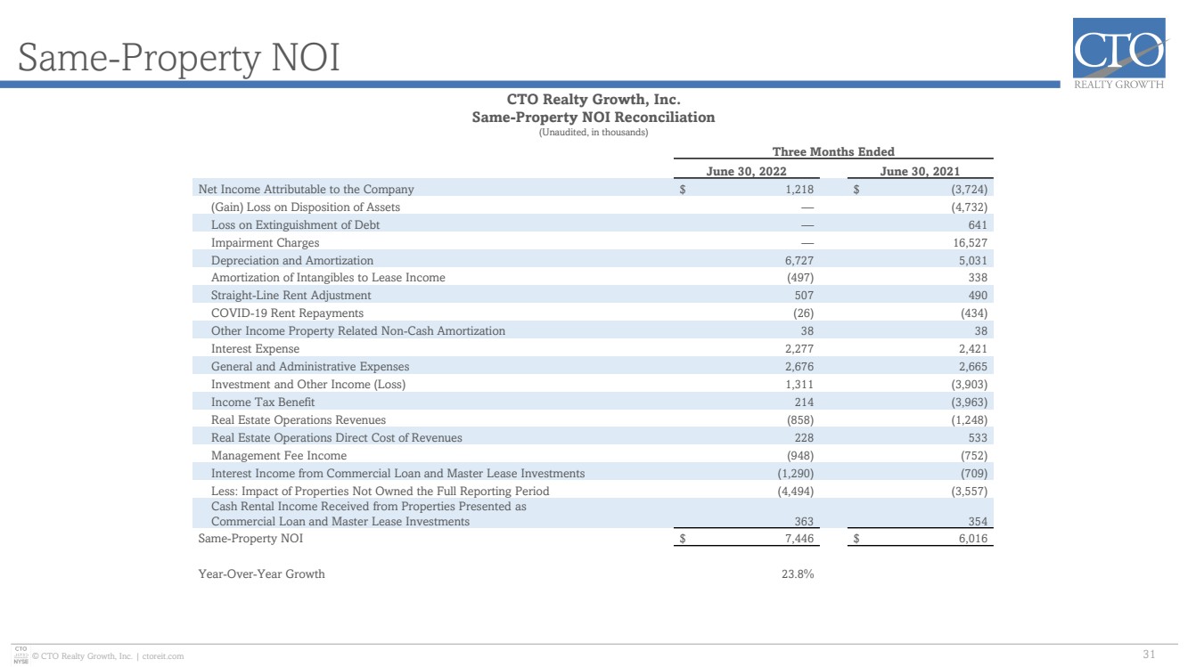1188x667 pixels.
Task: Click the 641 extinguishment of debt value
Action: tap(978, 224)
